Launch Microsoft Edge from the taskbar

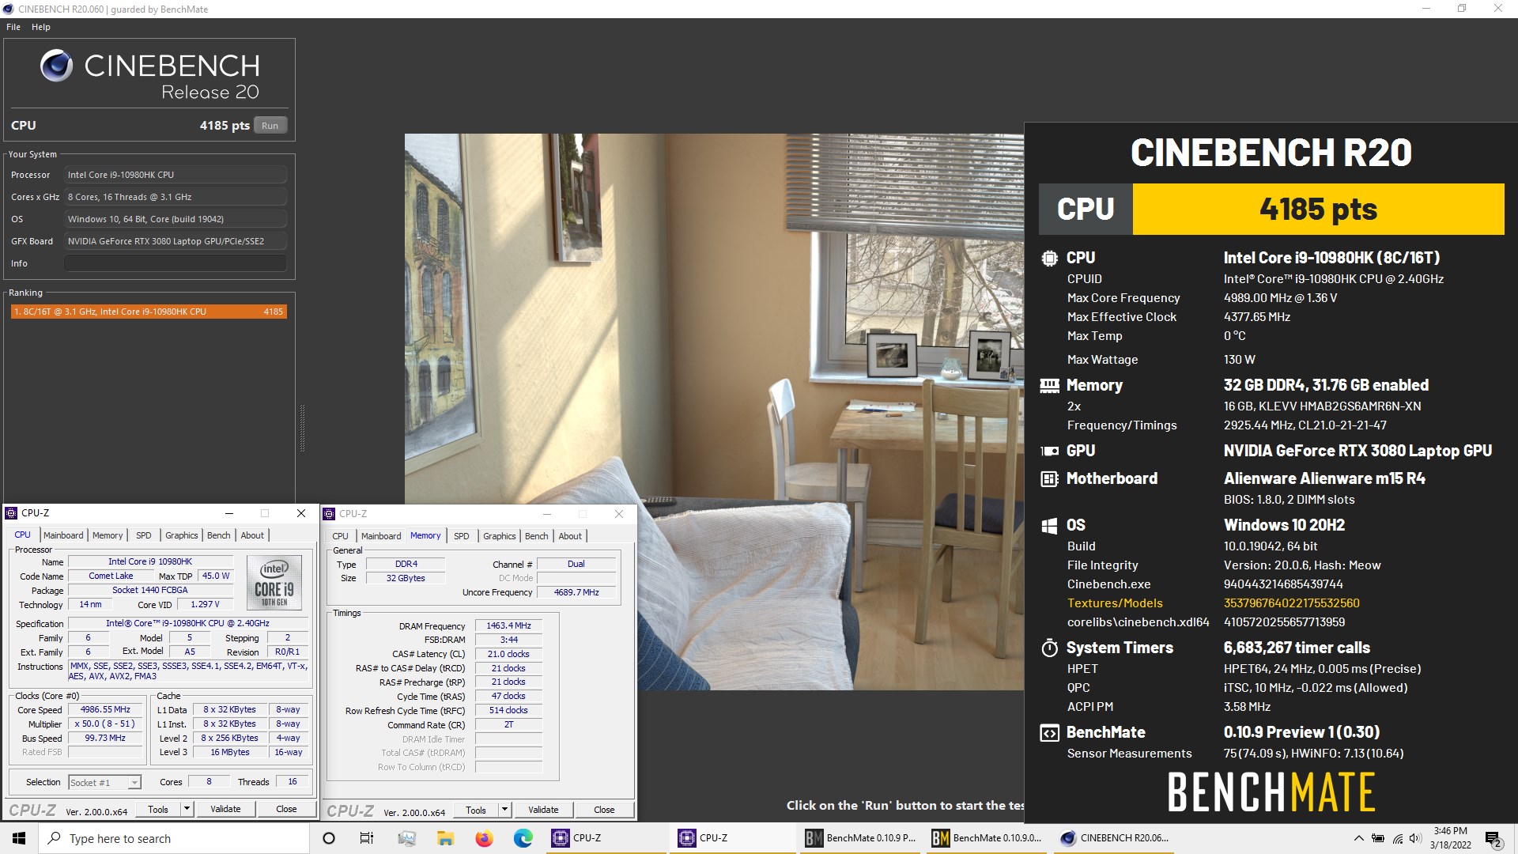coord(523,838)
